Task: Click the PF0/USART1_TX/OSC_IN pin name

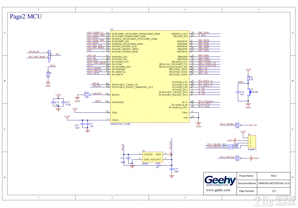Action: pyautogui.click(x=125, y=85)
